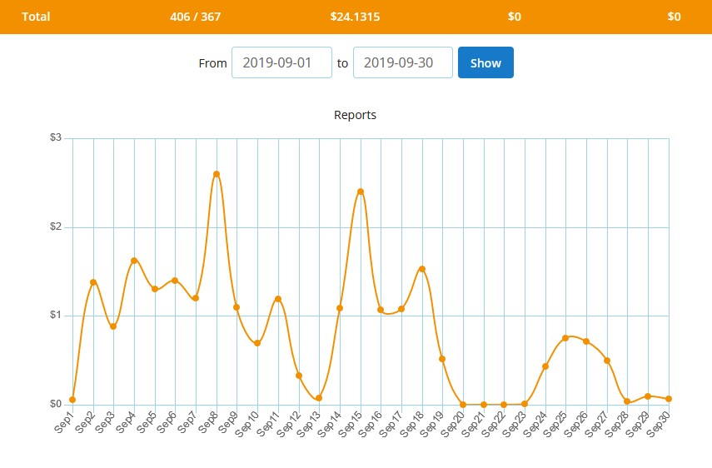Click the Sep15 data point on chart

pos(361,192)
